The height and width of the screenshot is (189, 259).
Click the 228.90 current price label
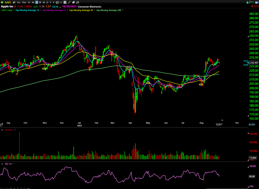coord(253,63)
